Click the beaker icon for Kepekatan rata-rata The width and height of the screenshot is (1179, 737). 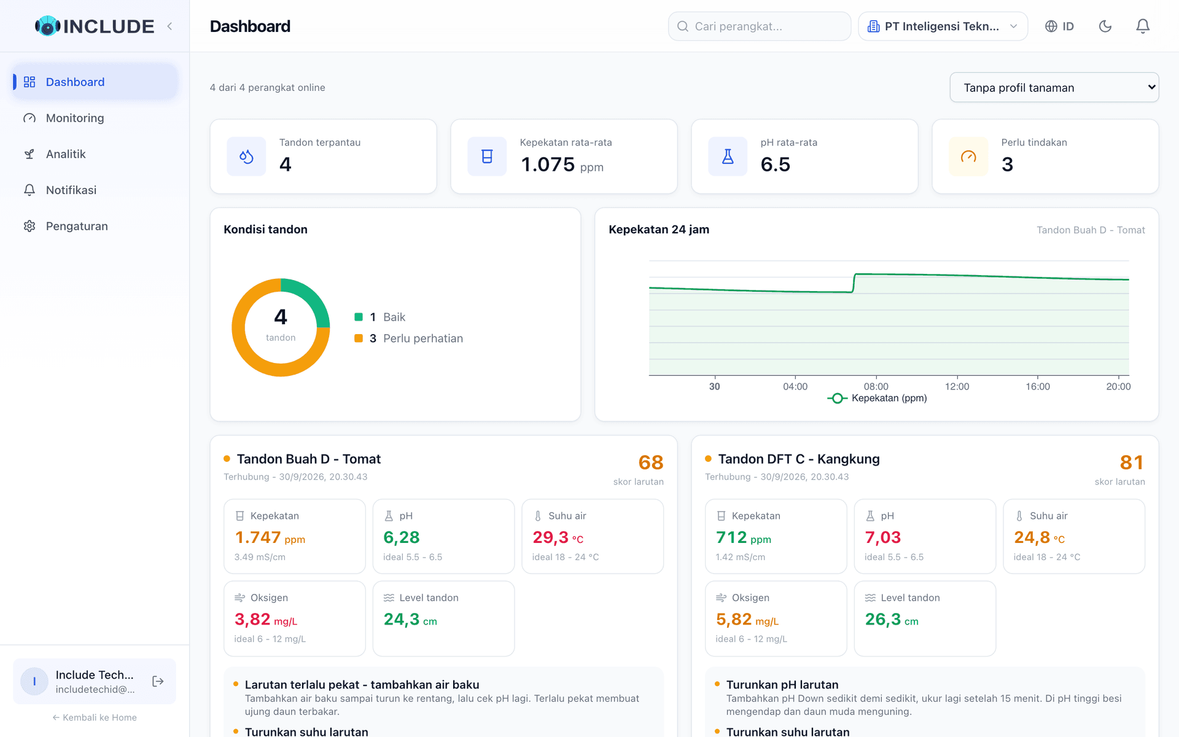click(x=487, y=157)
